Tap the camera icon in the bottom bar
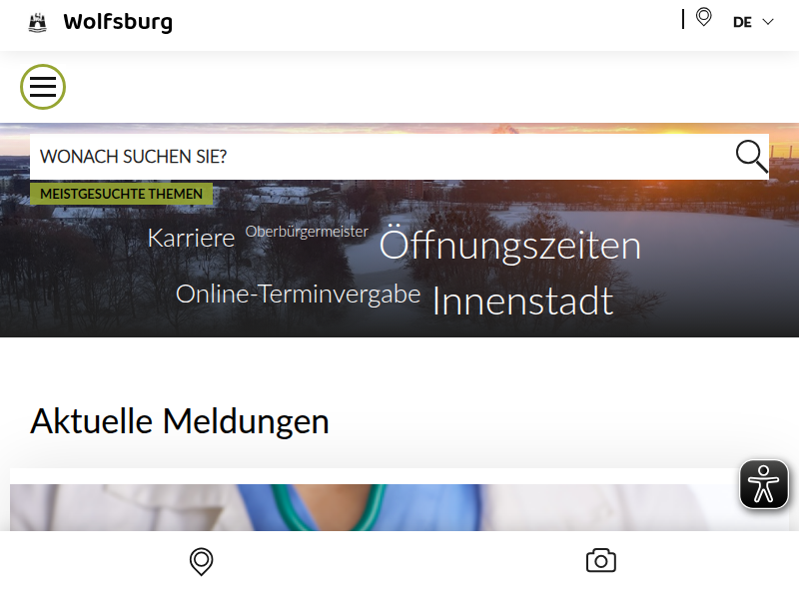This screenshot has height=599, width=799. (x=601, y=561)
